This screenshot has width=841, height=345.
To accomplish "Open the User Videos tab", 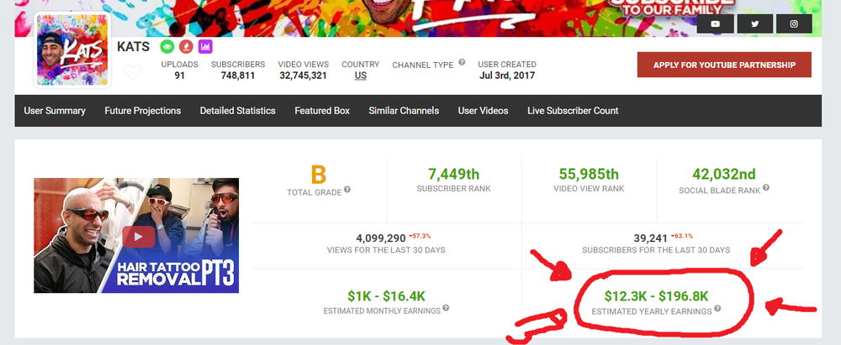I will pos(483,111).
